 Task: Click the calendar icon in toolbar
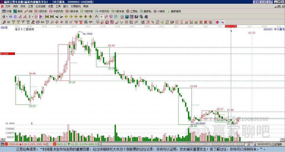tap(122, 17)
